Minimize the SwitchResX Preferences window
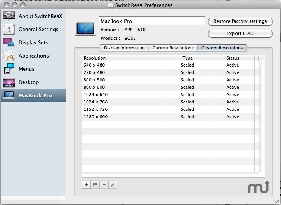 (x=15, y=5)
